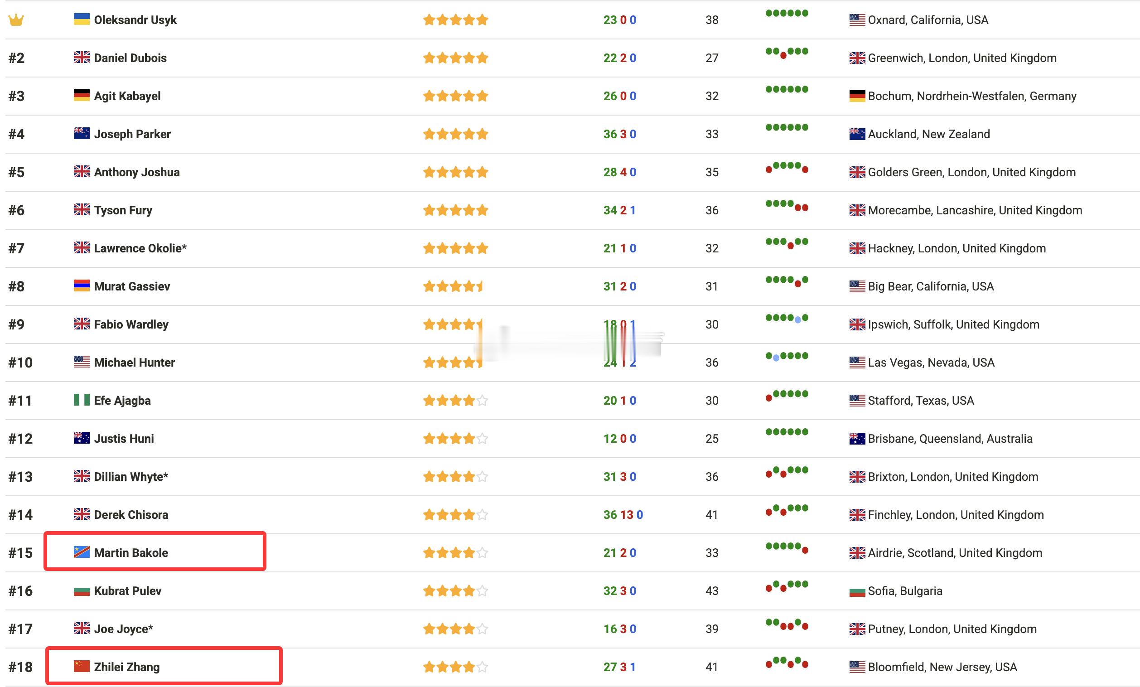Click residence Airdrie, Scotland, United Kingdom
Image resolution: width=1140 pixels, height=687 pixels.
[955, 553]
